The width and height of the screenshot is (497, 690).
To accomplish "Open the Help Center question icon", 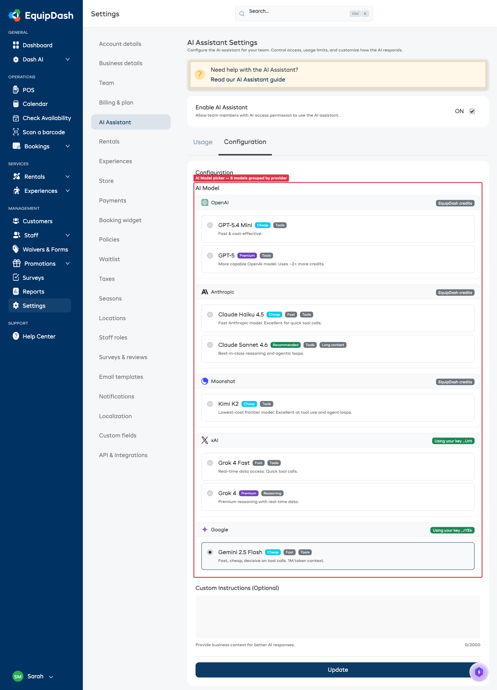I will (16, 336).
